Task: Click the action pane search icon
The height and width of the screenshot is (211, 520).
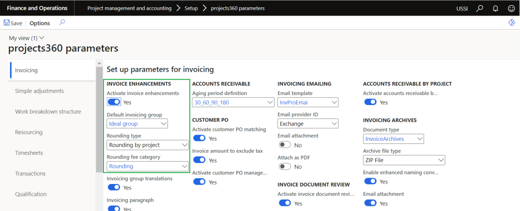Action: (x=62, y=22)
